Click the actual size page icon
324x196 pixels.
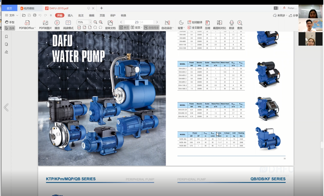click(79, 27)
